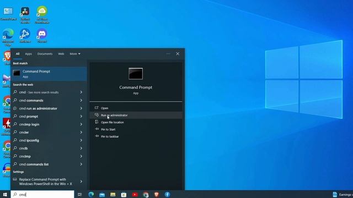The height and width of the screenshot is (198, 353).
Task: Open Control Panel desktop icon
Action: tap(8, 13)
